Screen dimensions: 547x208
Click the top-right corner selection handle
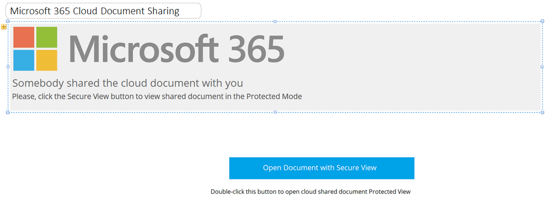click(542, 21)
